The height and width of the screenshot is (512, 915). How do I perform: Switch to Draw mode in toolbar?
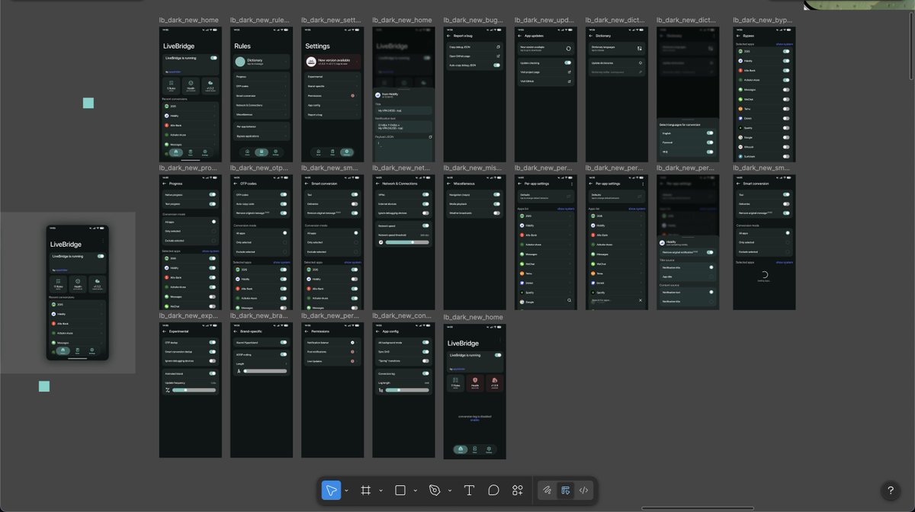click(x=547, y=491)
